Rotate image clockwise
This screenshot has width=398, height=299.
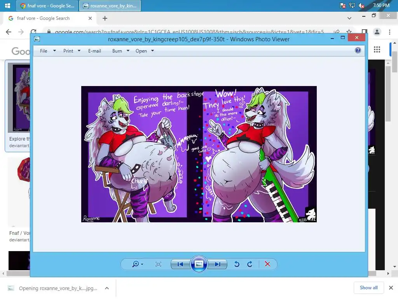pos(250,264)
